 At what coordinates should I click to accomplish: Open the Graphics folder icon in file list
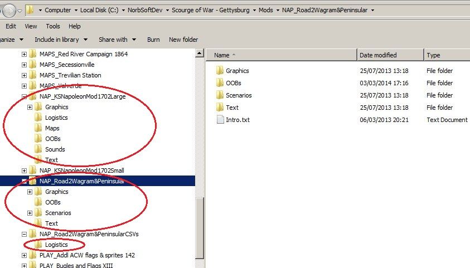point(220,71)
